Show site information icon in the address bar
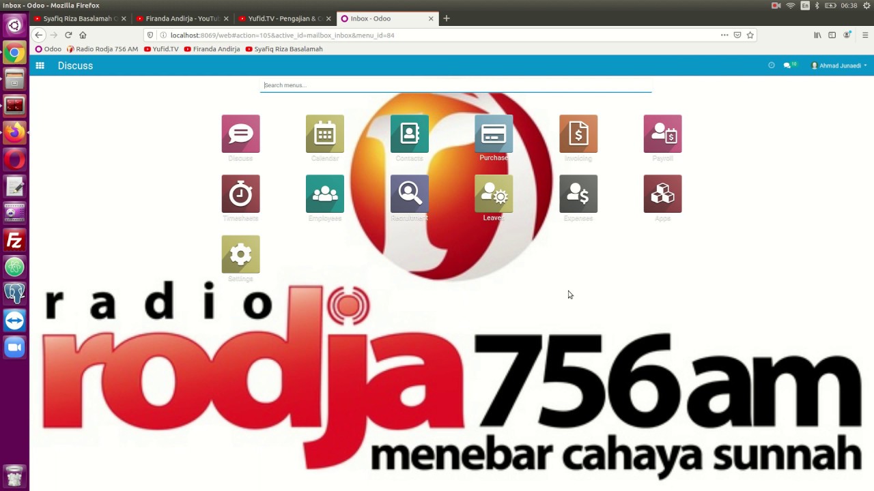The image size is (874, 491). click(163, 35)
